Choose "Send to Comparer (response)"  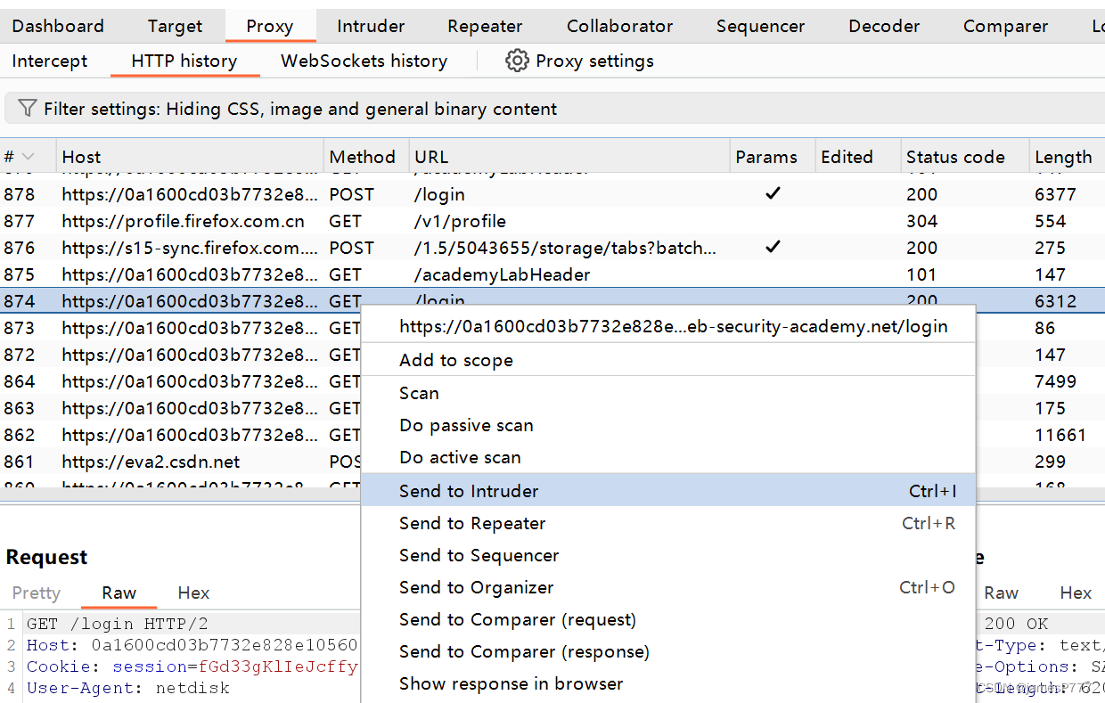point(524,651)
